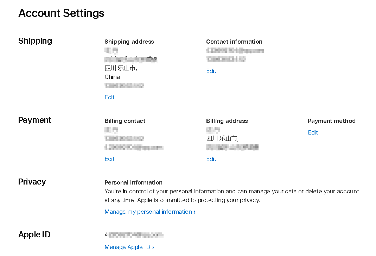Open the Manage Apple ID link
Viewport: 376px width, 256px height.
pyautogui.click(x=129, y=247)
